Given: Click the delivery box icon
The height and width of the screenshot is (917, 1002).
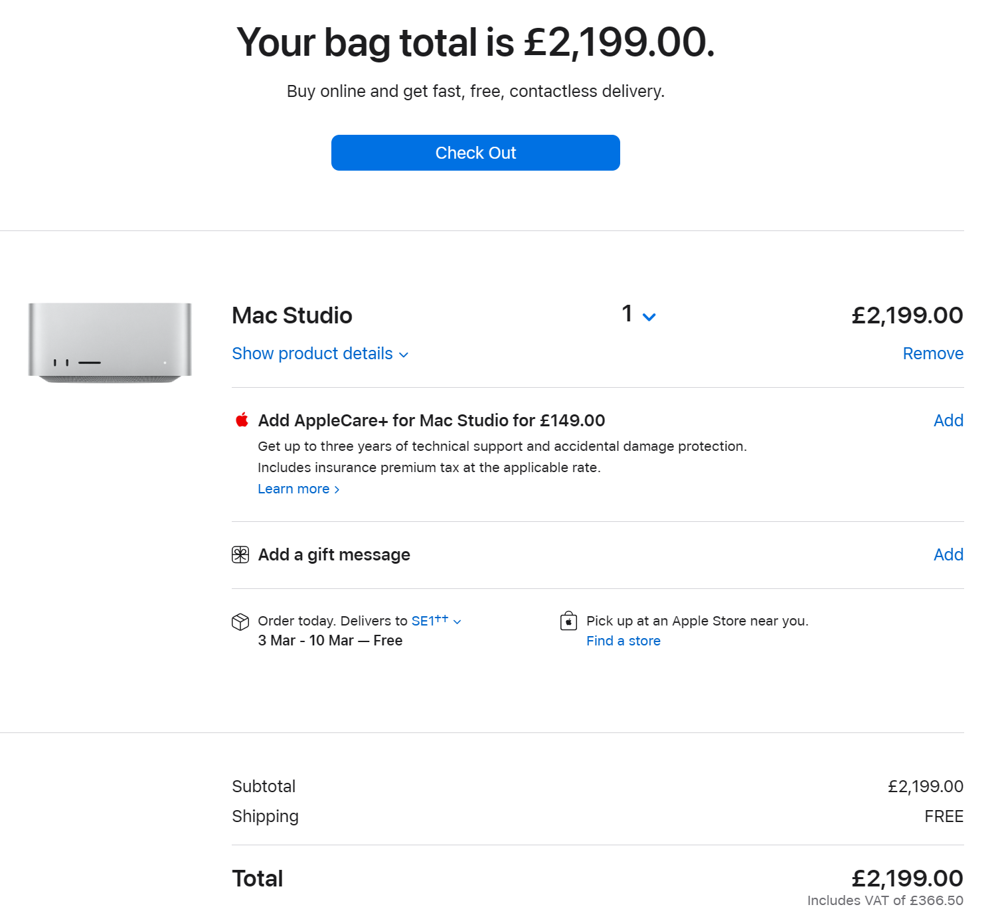Looking at the screenshot, I should tap(240, 622).
